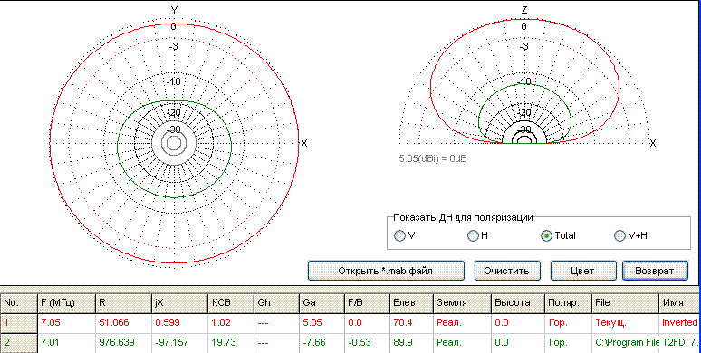Select the V polarization radio button
Image resolution: width=701 pixels, height=353 pixels.
tap(399, 236)
